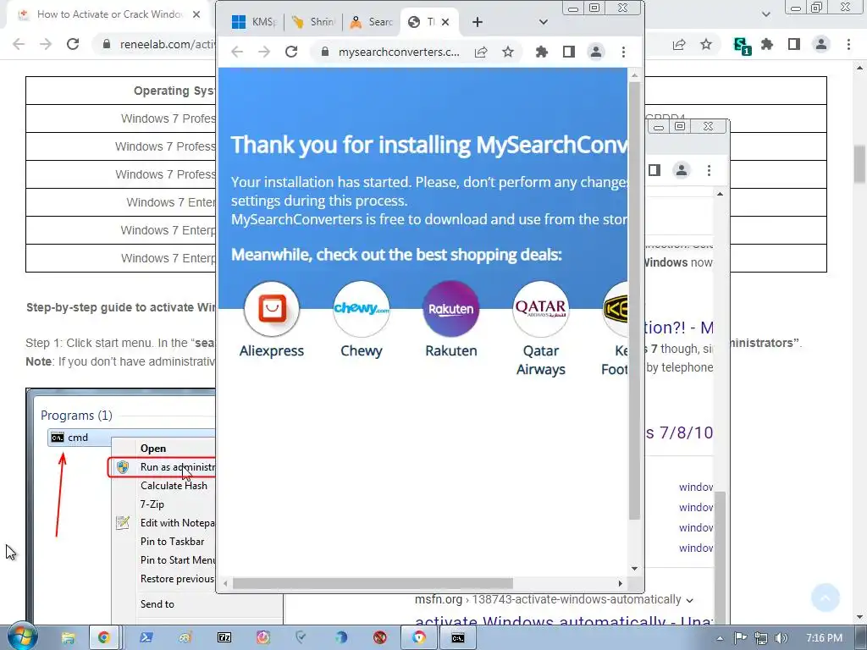Click reneelab window vertical scrollbar thumb

click(x=859, y=163)
